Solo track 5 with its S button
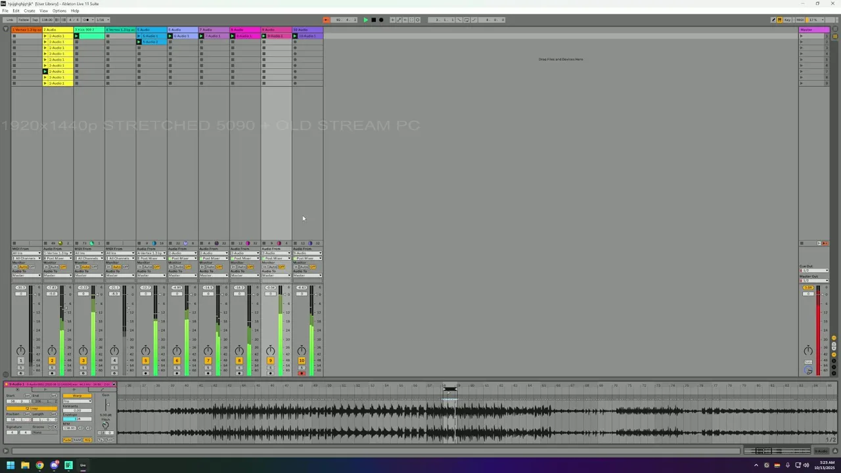The height and width of the screenshot is (473, 841). (x=145, y=367)
